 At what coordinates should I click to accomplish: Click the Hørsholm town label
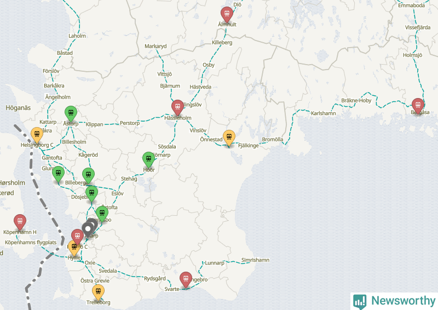(12, 183)
